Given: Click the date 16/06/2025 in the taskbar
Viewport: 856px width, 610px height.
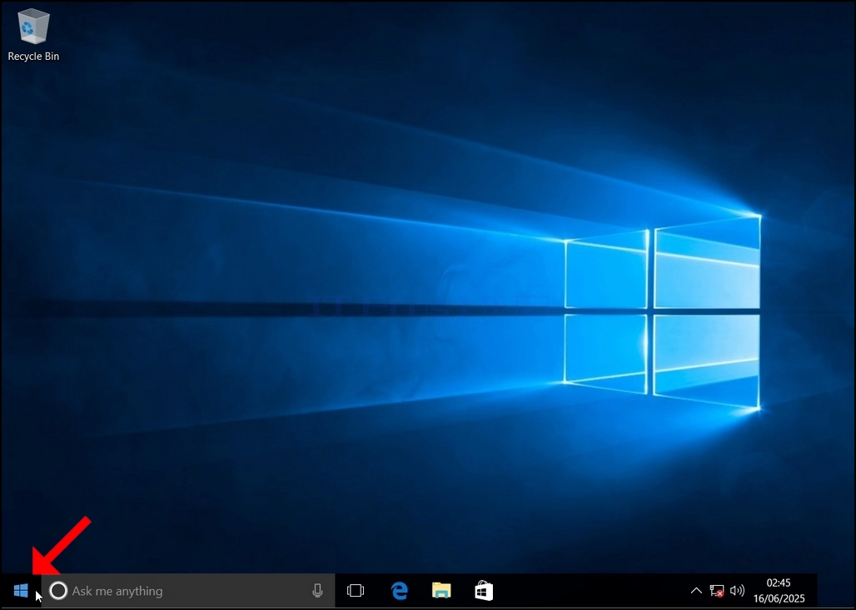Looking at the screenshot, I should [x=779, y=598].
